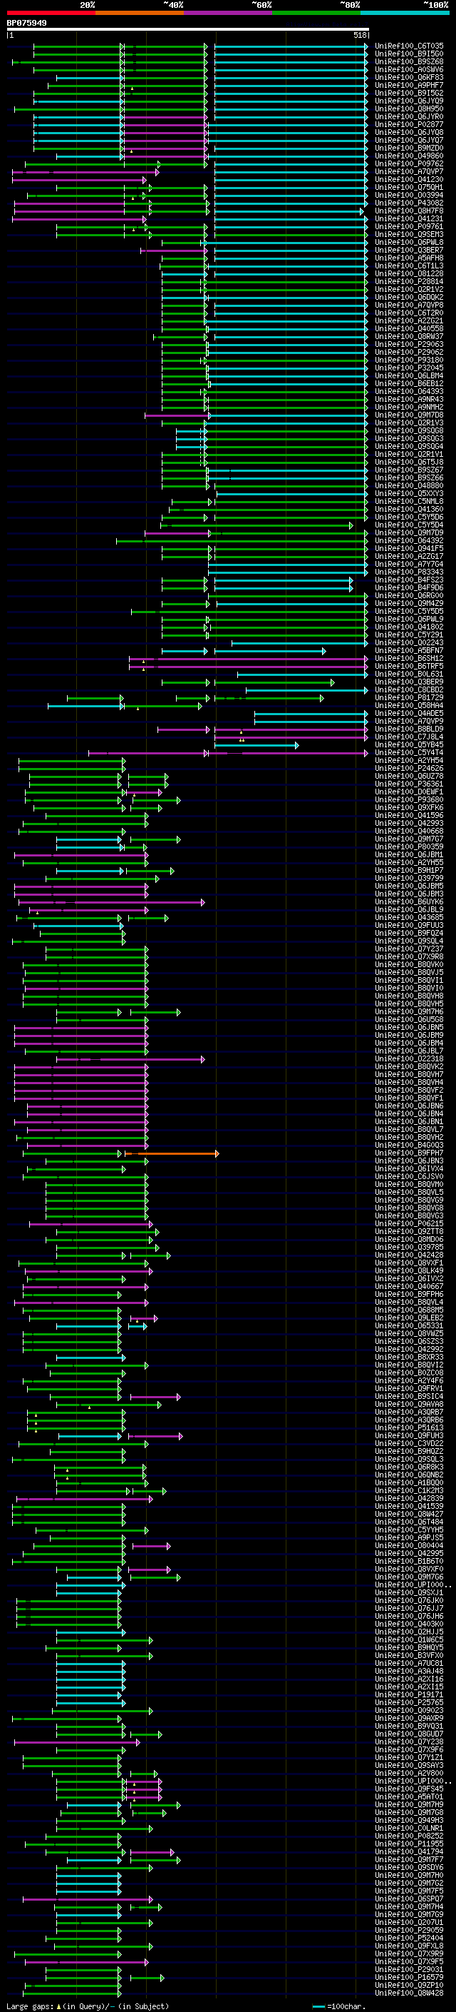Image resolution: width=456 pixels, height=2012 pixels.
Task: Select the query name BP075949
Action: pos(26,23)
